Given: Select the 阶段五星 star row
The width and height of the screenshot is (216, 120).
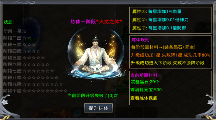Looking at the screenshot, I should [x=24, y=58].
